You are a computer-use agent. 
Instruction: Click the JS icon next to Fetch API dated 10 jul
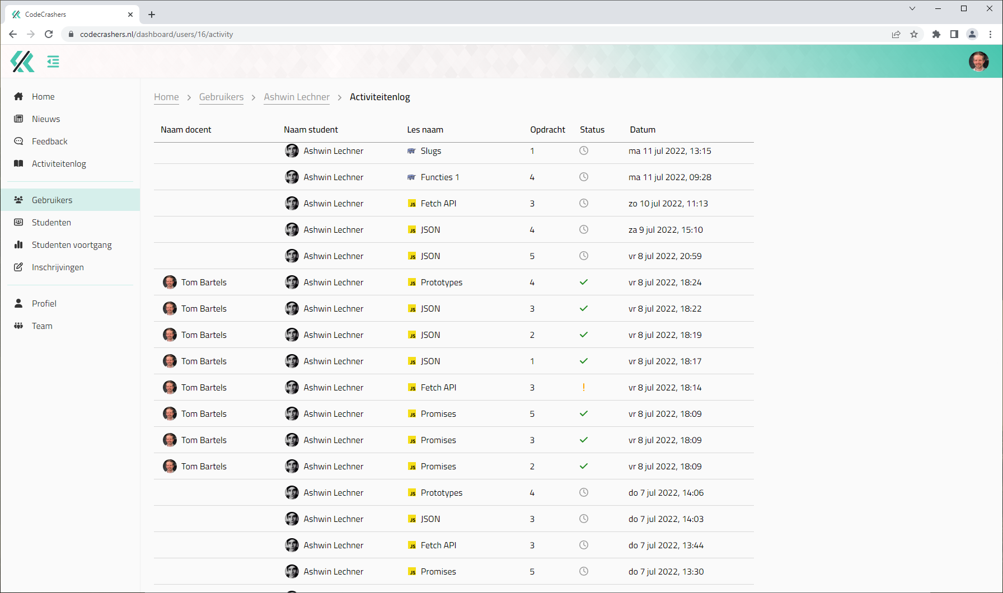point(412,204)
